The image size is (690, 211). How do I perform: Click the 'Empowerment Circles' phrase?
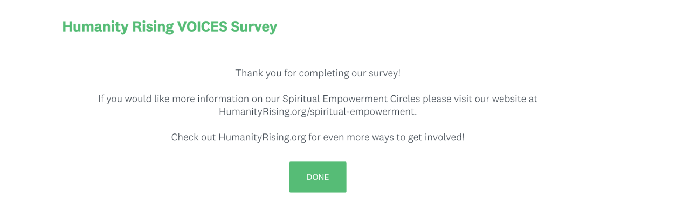coord(371,99)
